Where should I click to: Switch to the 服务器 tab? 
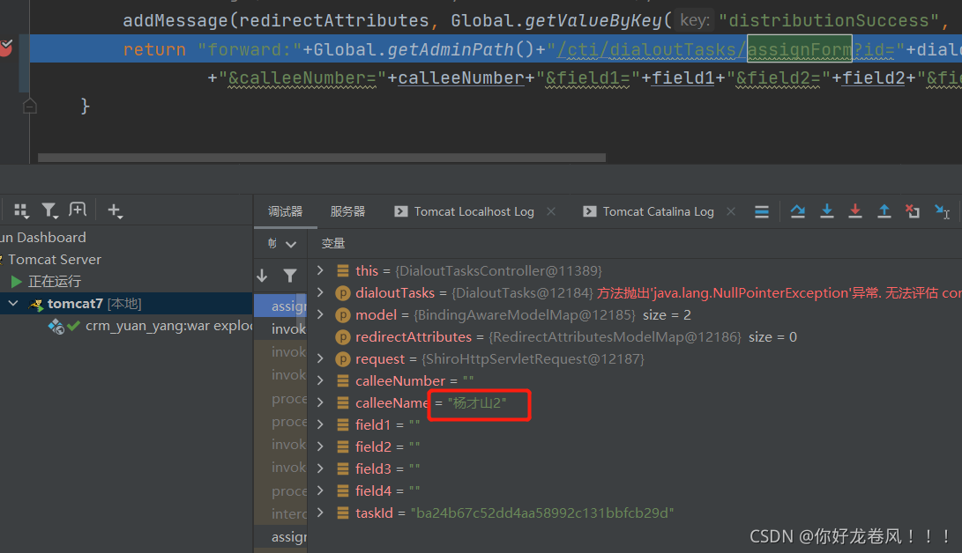pyautogui.click(x=346, y=211)
